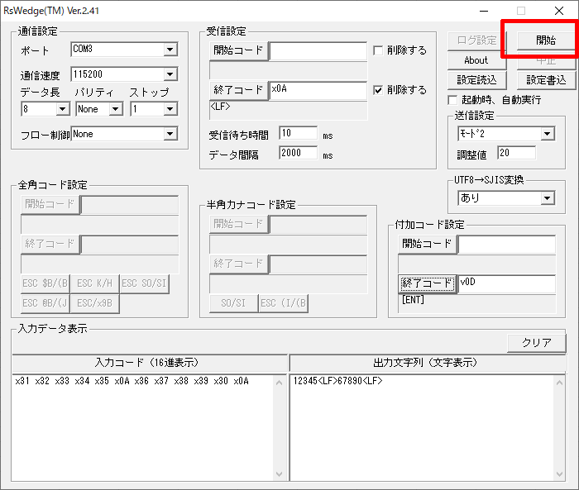Click 付加コード設定 開始コード button

[x=428, y=244]
